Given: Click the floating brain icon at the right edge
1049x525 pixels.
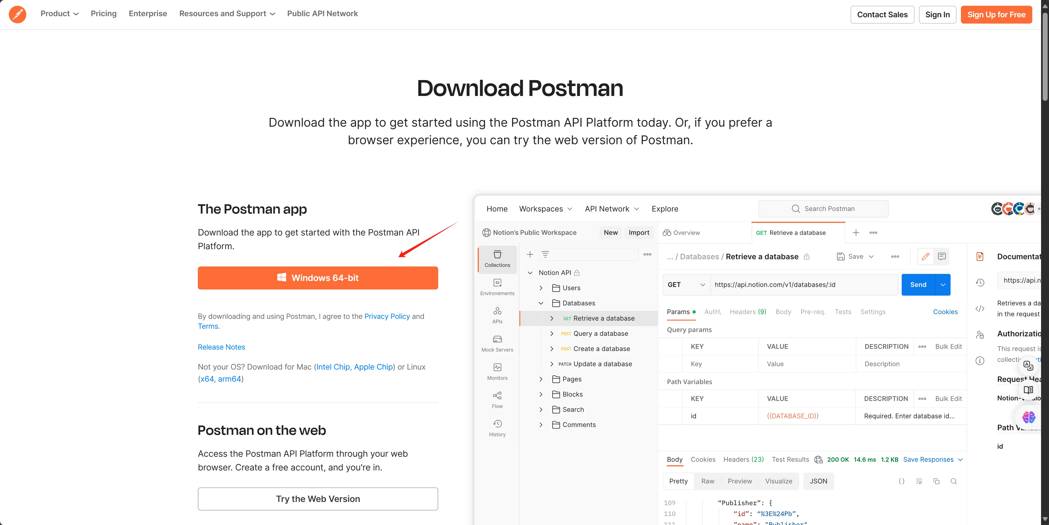Looking at the screenshot, I should coord(1028,417).
